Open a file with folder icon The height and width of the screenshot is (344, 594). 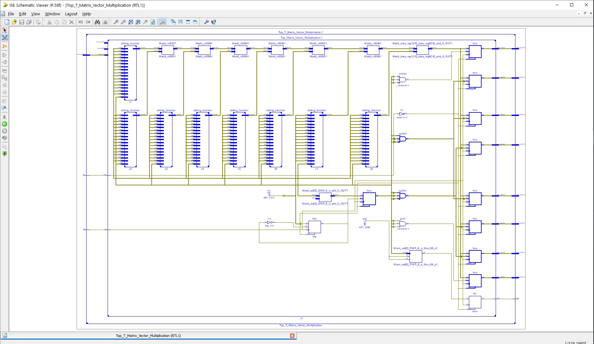point(14,22)
